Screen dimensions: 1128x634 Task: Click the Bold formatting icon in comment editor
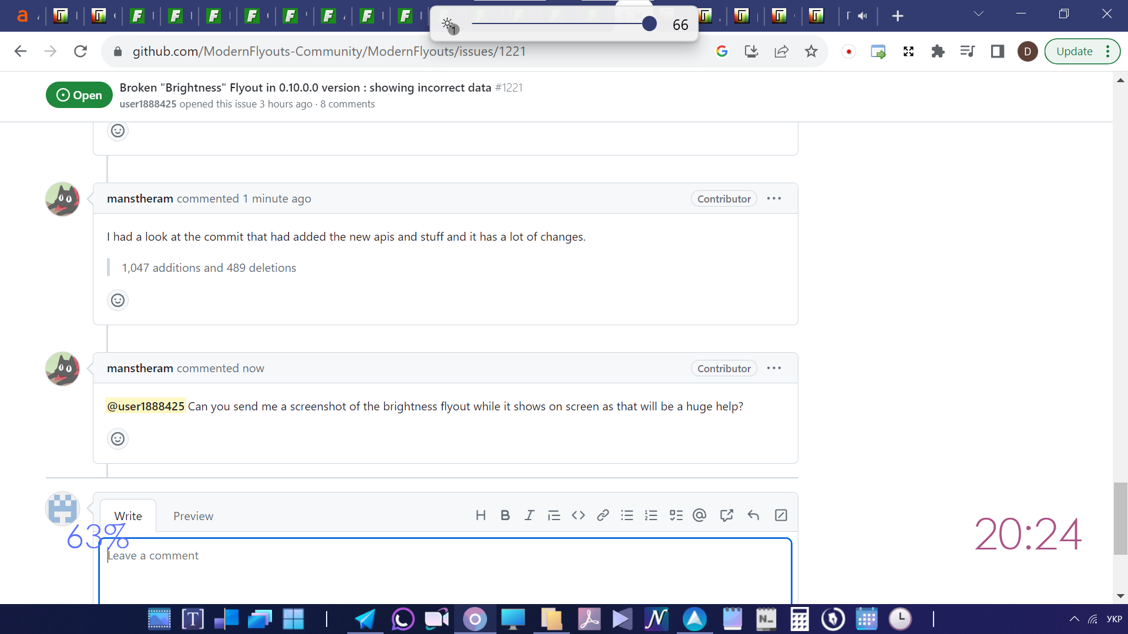(505, 515)
